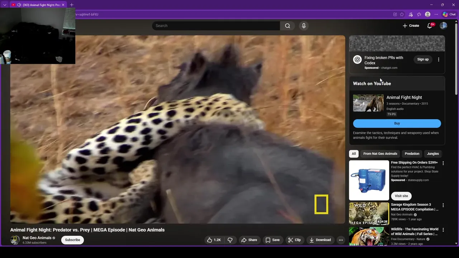Click the 6.33M subscribers text

(x=34, y=243)
